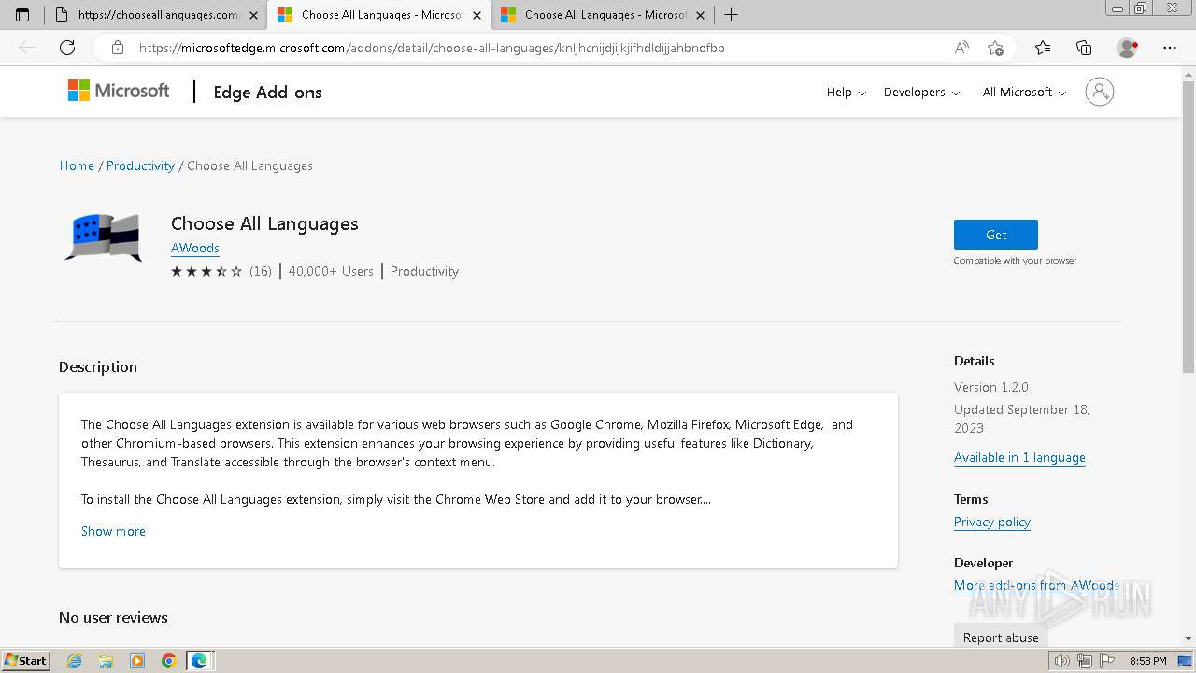Open the AWoods developer link
Image resolution: width=1196 pixels, height=673 pixels.
point(195,248)
